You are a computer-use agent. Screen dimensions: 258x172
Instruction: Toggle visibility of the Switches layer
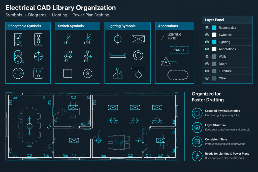tap(207, 35)
